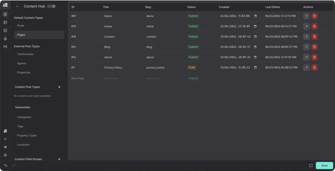This screenshot has width=335, height=171.
Task: Click the Blog row #16 ID
Action: tap(74, 47)
